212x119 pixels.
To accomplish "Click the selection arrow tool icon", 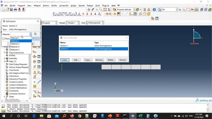I will click(160, 10).
